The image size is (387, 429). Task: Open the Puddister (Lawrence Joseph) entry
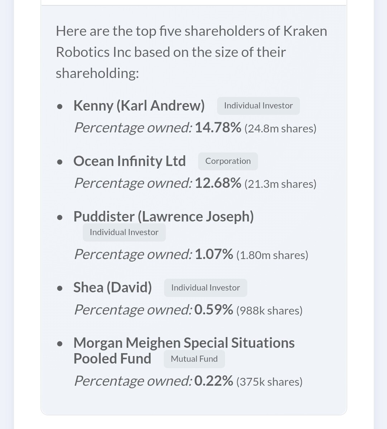pyautogui.click(x=163, y=217)
